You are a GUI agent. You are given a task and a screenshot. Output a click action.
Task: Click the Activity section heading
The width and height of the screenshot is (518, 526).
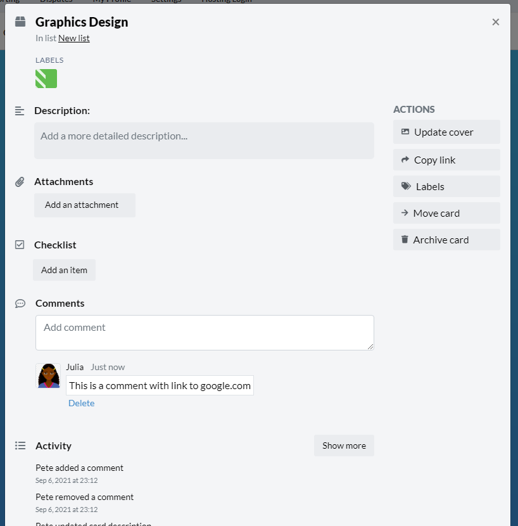coord(54,446)
